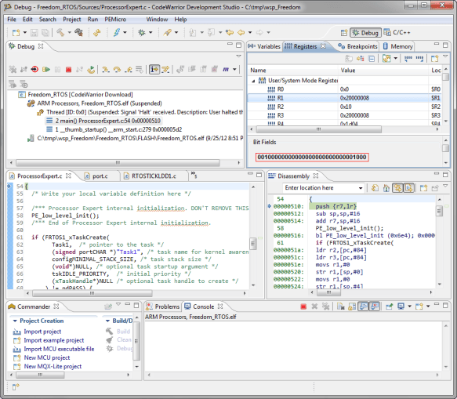
Task: Open the Debug view menu triangle
Action: tap(238, 56)
